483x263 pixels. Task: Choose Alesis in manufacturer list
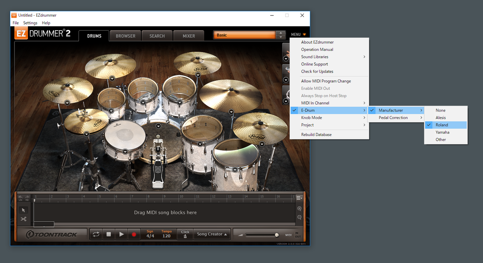tap(440, 118)
